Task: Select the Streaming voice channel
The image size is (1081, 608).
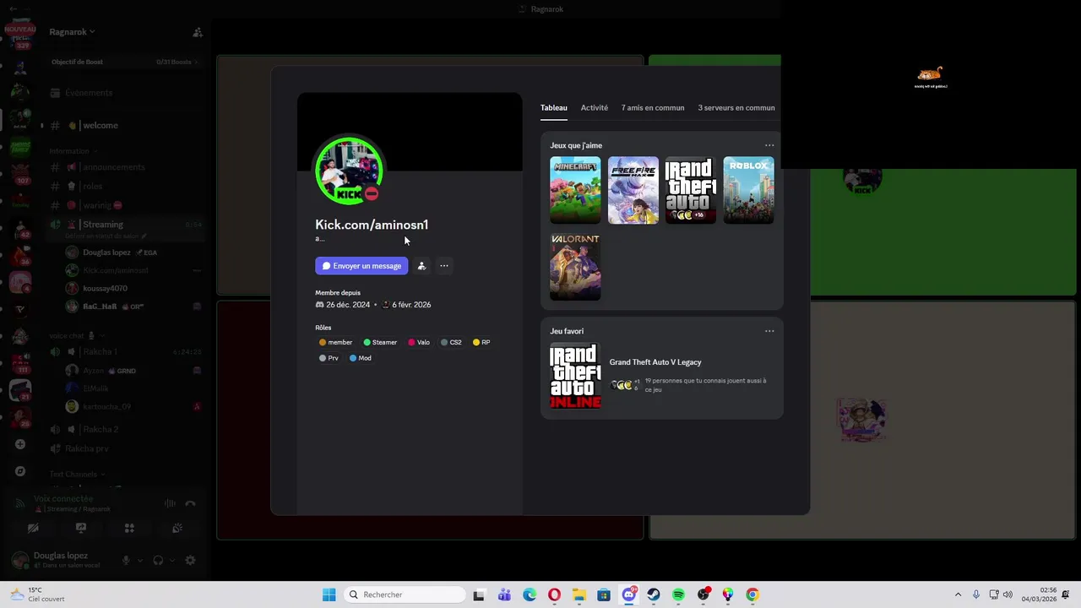Action: (x=125, y=225)
